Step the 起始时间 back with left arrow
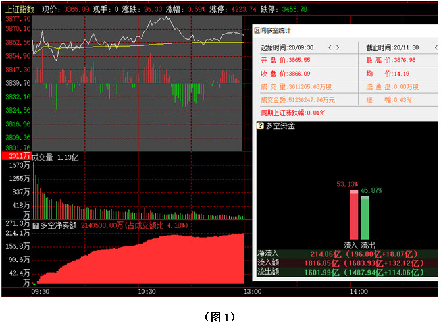This screenshot has width=441, height=330. point(329,48)
